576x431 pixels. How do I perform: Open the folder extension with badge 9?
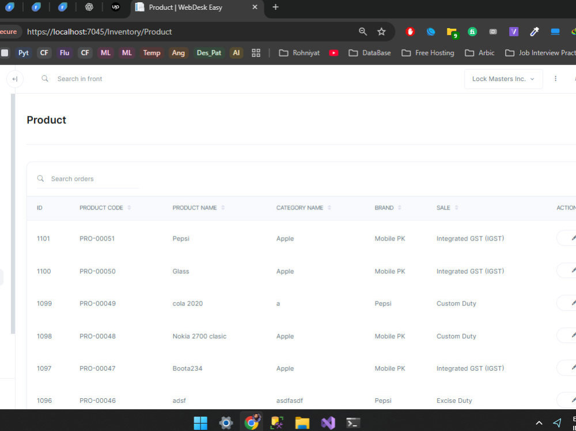pos(452,32)
